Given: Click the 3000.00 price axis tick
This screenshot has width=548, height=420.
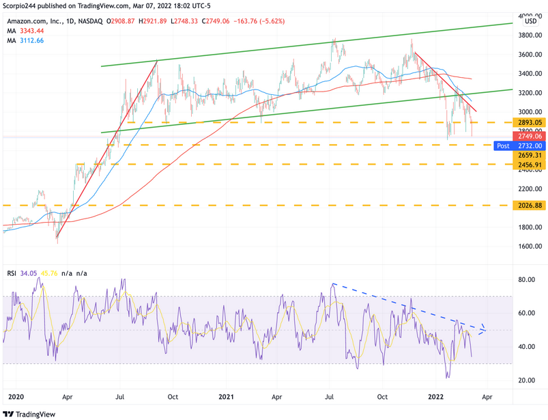Looking at the screenshot, I should click(530, 112).
